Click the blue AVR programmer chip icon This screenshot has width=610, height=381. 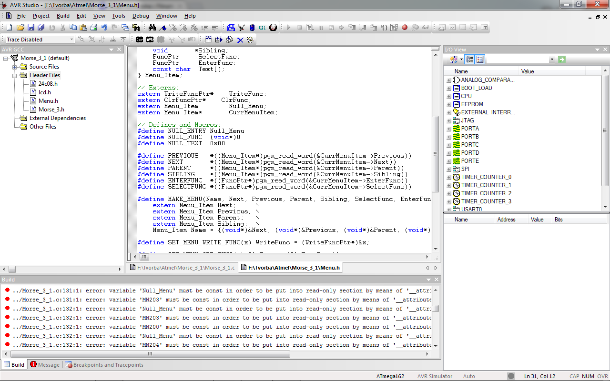(x=231, y=27)
